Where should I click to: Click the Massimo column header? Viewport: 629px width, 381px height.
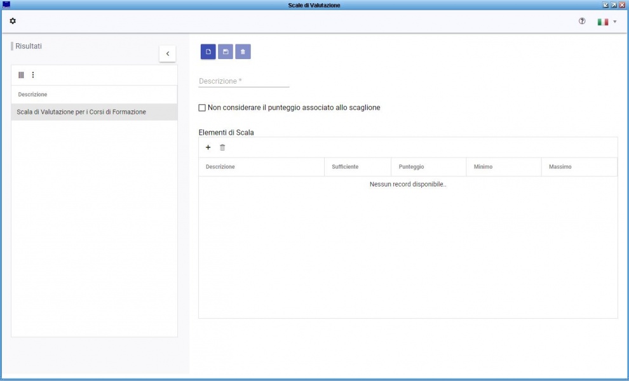pos(560,167)
